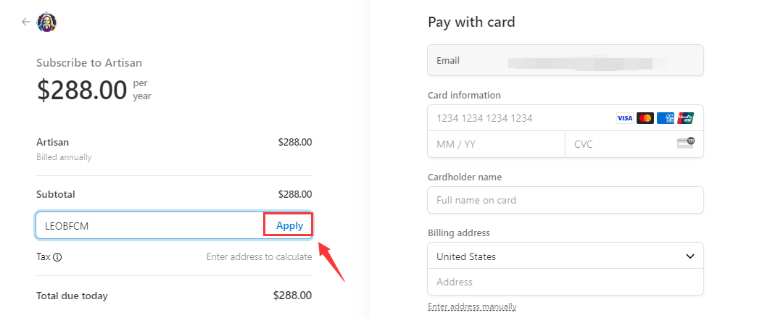Click the Enter address to calculate text
Viewport: 770px width, 318px height.
pyautogui.click(x=259, y=256)
